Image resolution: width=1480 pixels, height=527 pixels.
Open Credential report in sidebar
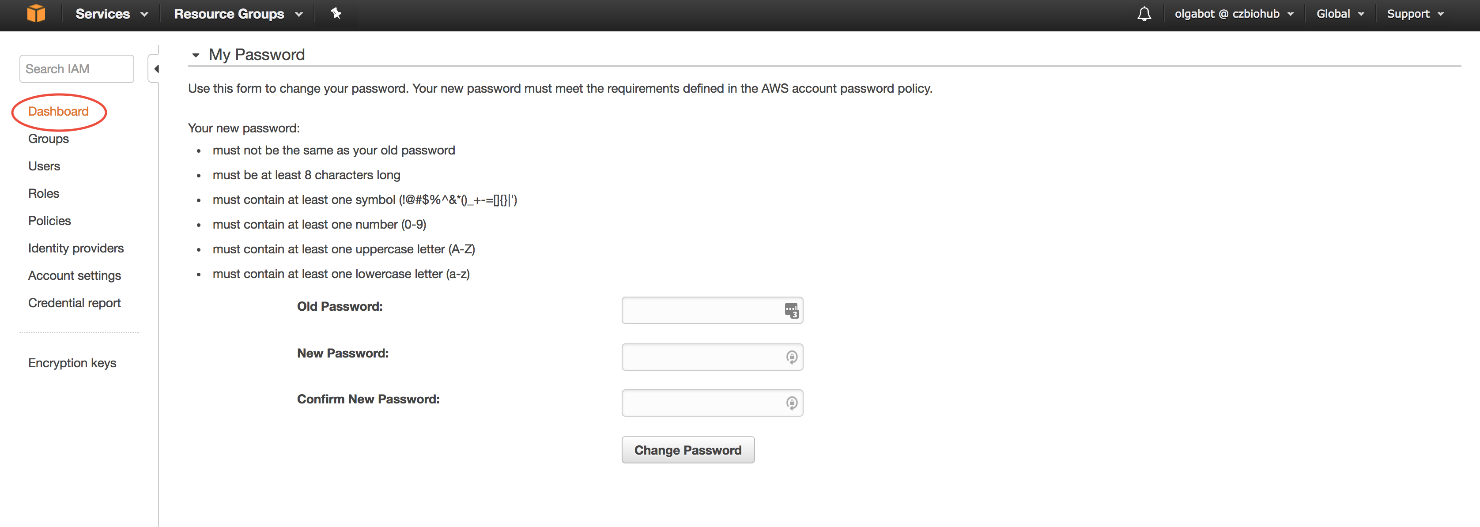(x=74, y=303)
